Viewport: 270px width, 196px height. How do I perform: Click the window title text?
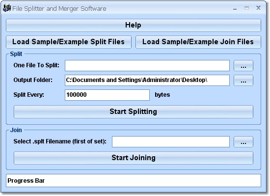tap(59, 9)
